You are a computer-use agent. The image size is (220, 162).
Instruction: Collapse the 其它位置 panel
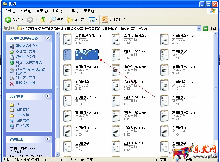pyautogui.click(x=48, y=96)
